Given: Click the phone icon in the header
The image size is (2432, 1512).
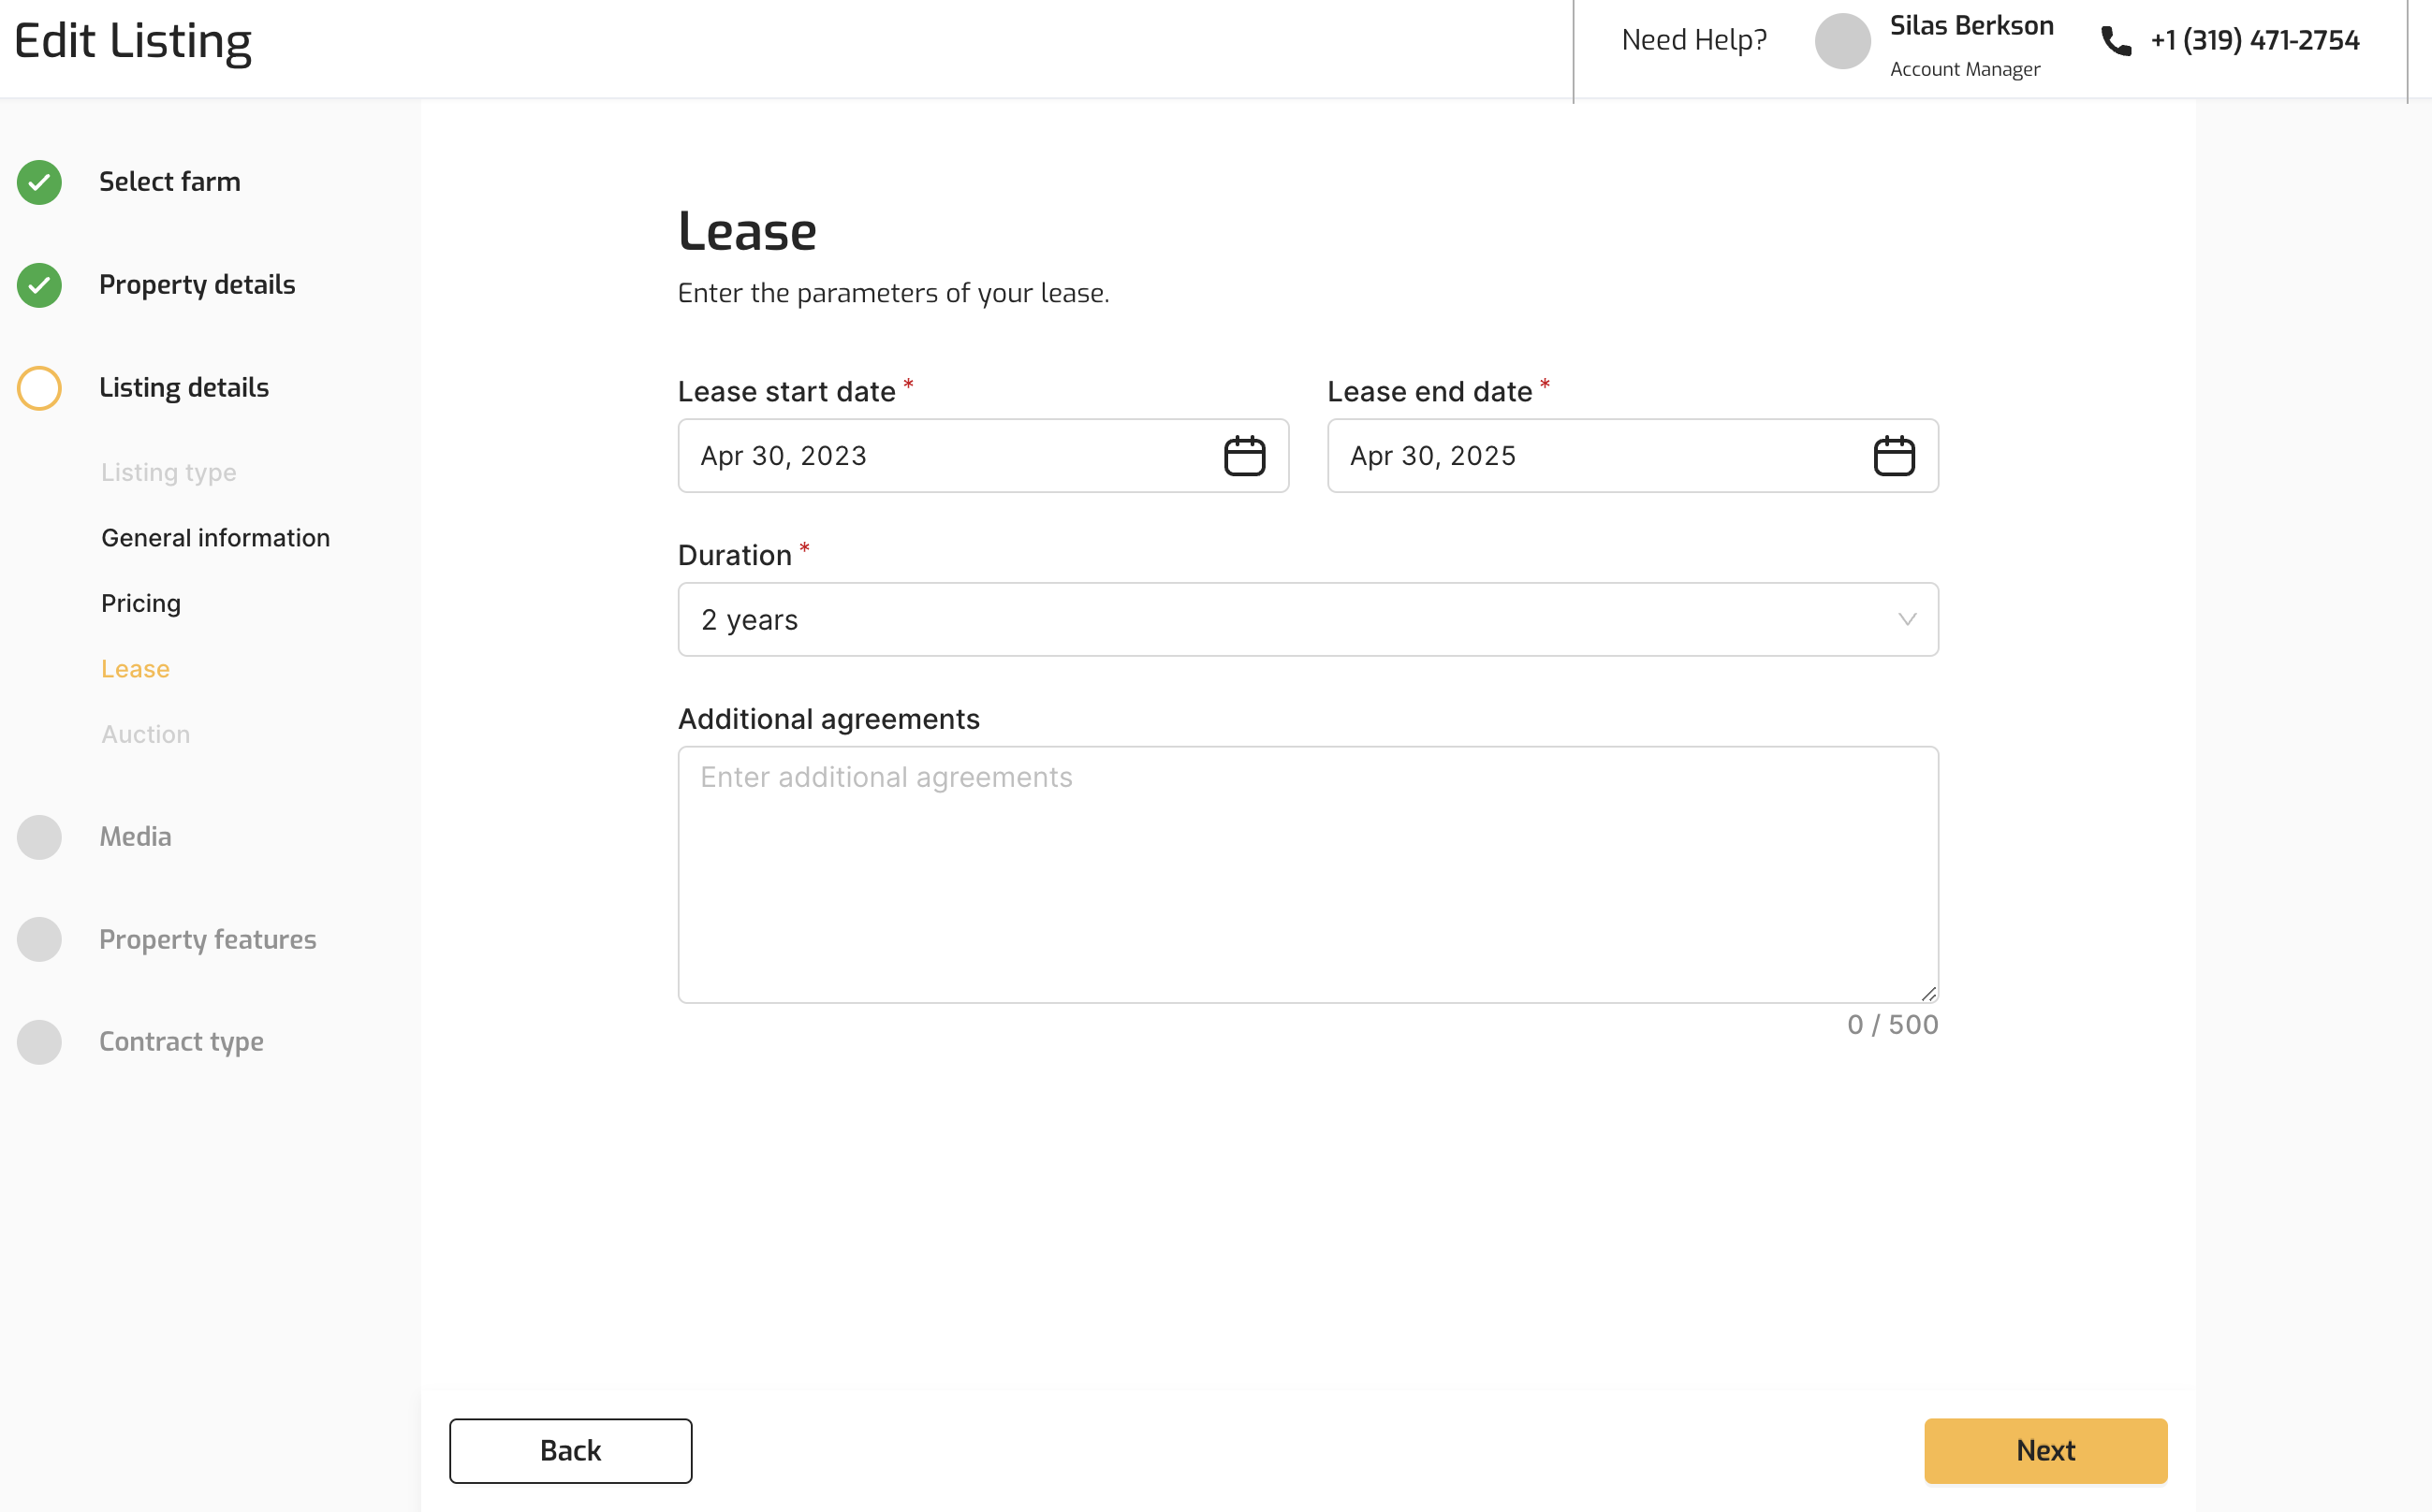Looking at the screenshot, I should coord(2115,41).
